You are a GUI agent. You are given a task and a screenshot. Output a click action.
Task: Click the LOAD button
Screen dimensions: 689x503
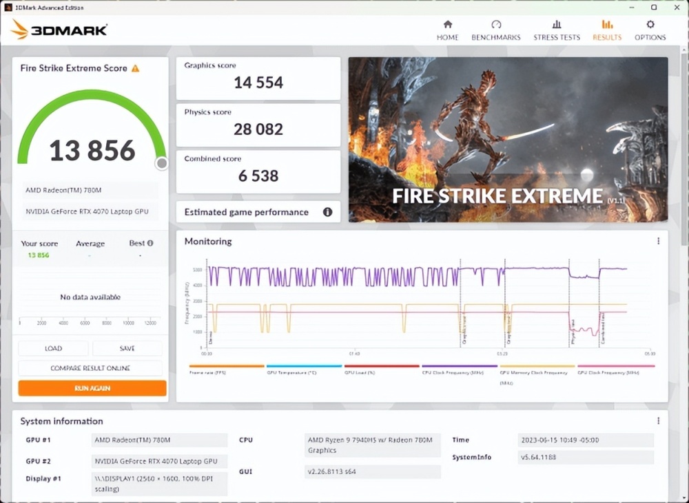click(x=53, y=348)
